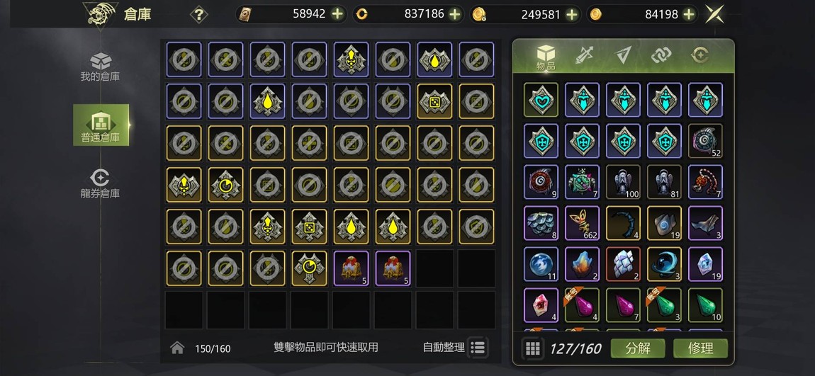Viewport: 815px width, 376px height.
Task: Add more of the 837186 currency
Action: 455,14
